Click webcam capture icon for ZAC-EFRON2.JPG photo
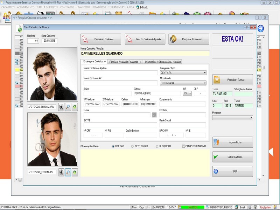Image resolution: width=280 pixels, height=210 pixels. 61,107
